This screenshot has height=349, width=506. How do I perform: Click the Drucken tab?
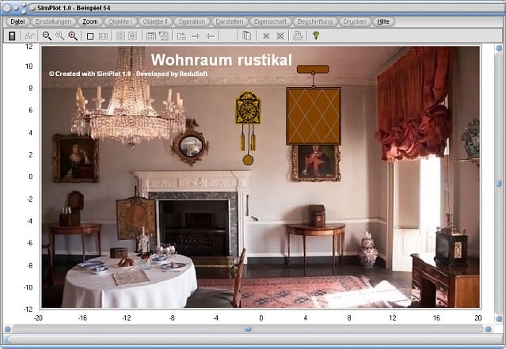(353, 21)
